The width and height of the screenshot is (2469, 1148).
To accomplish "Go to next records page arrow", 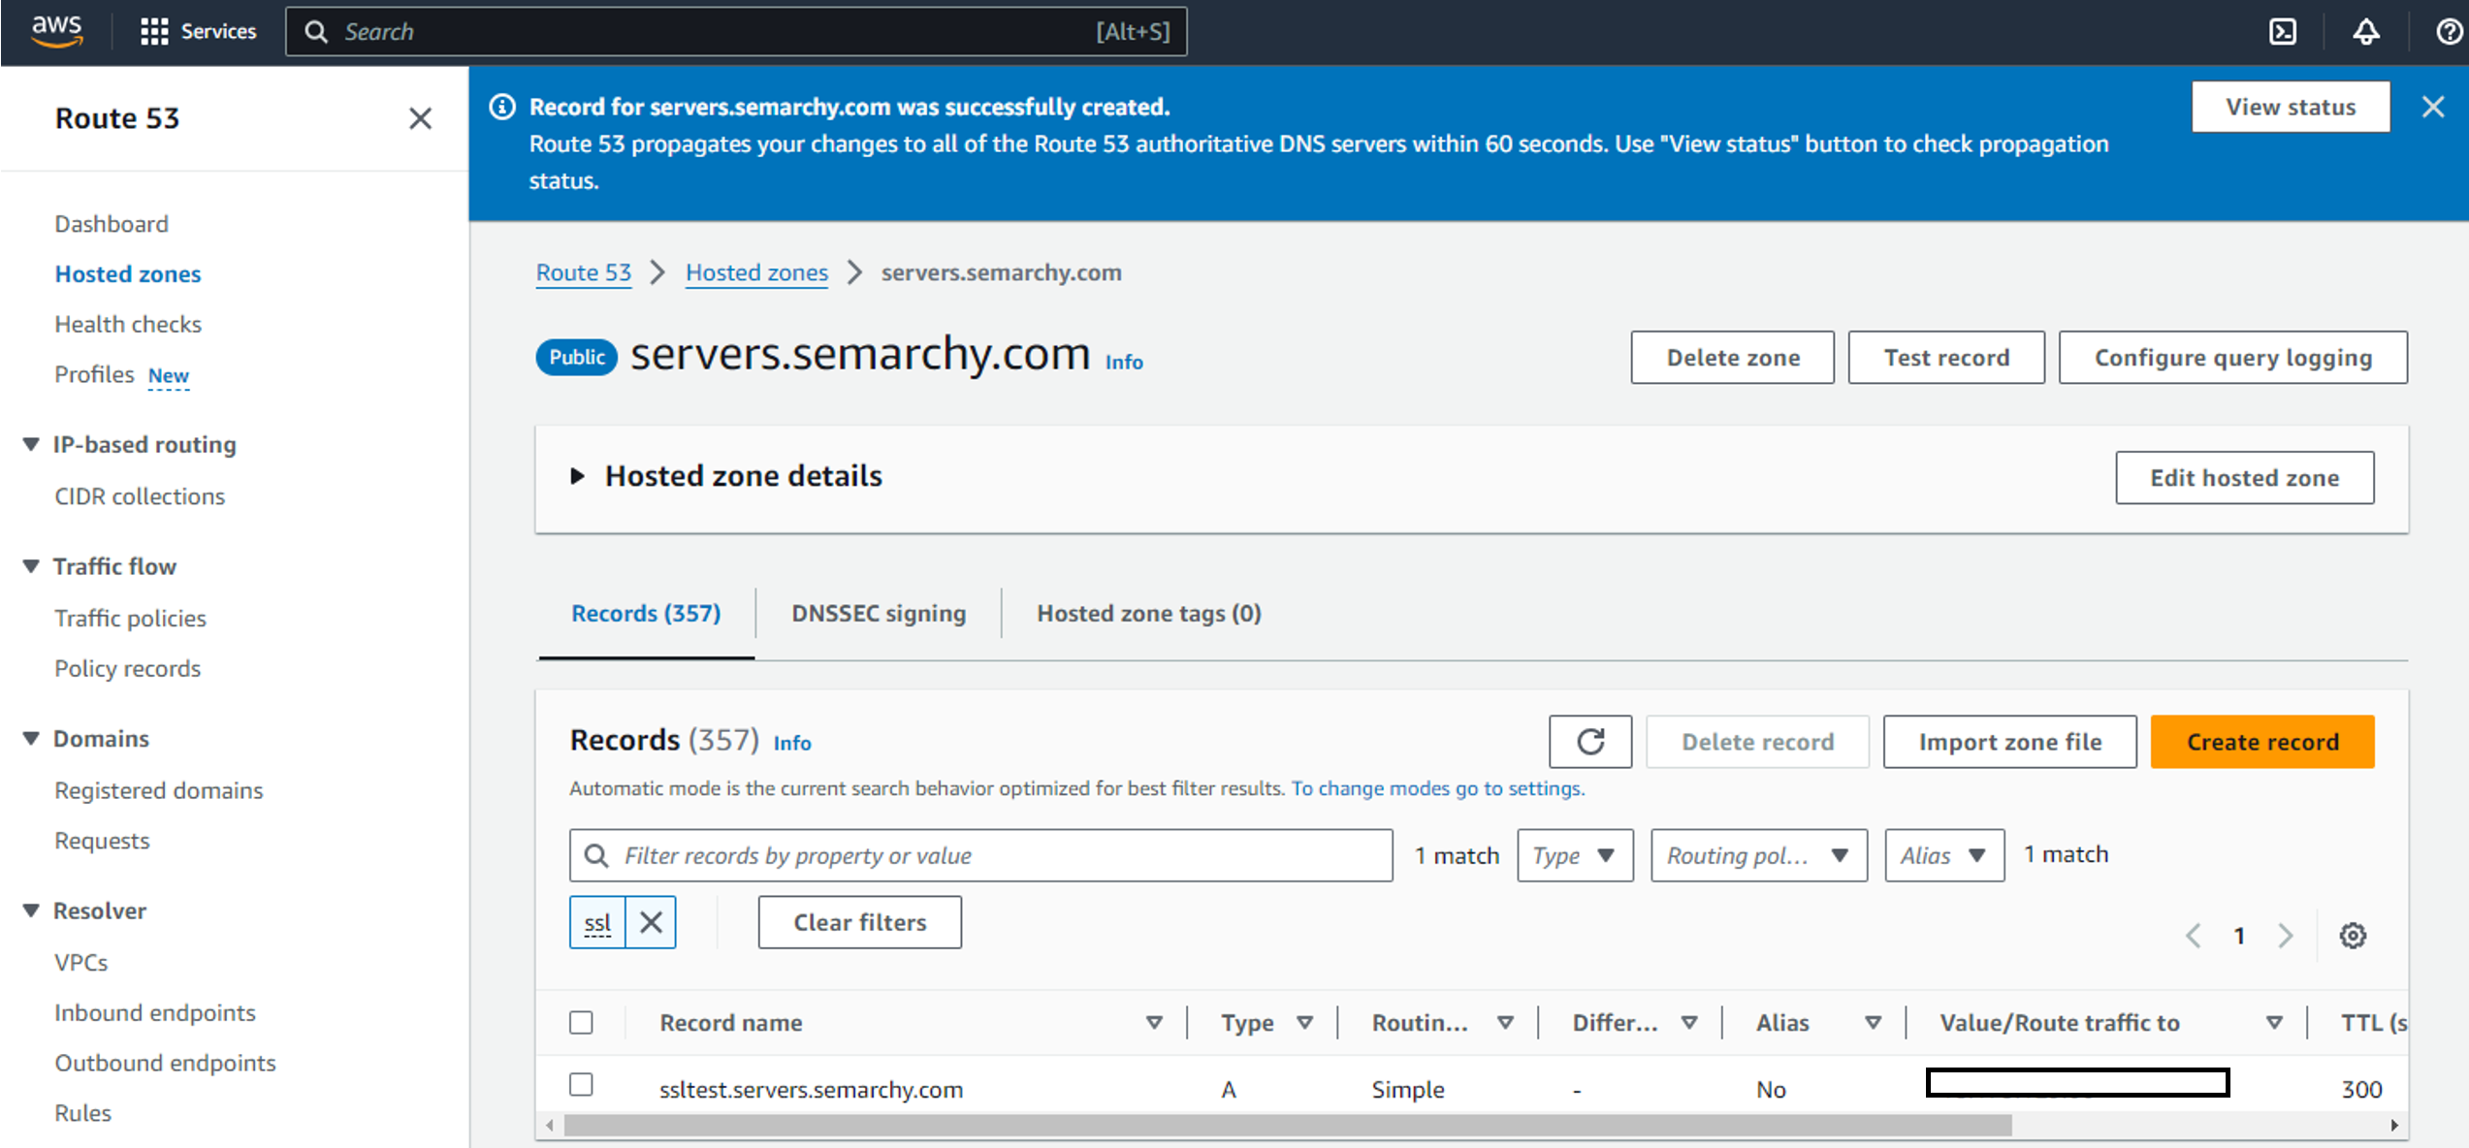I will [x=2286, y=936].
